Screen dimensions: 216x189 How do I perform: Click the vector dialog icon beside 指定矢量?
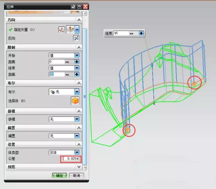tap(61, 30)
